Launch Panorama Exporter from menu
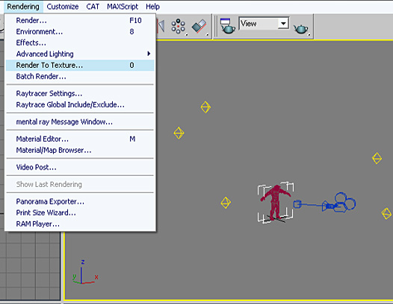Viewport: 393px width, 304px height. click(x=80, y=201)
